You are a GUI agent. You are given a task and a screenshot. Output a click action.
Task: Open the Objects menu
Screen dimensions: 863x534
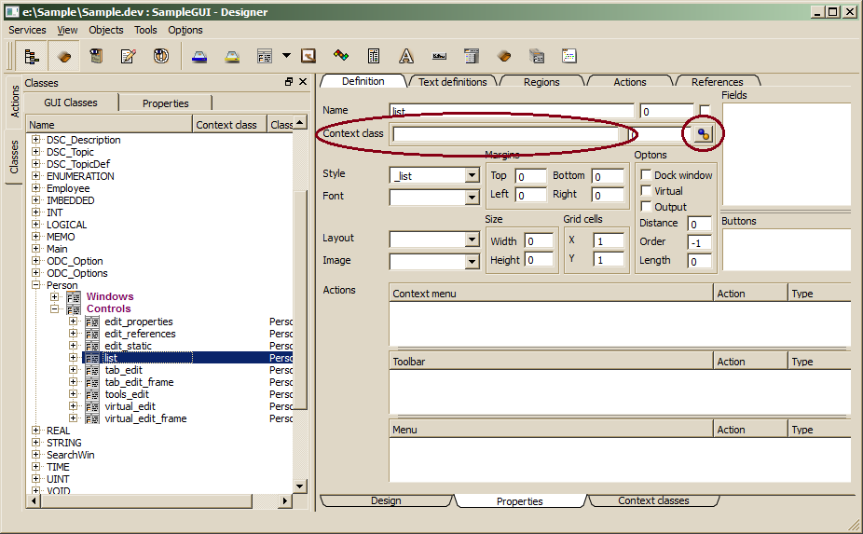[105, 30]
